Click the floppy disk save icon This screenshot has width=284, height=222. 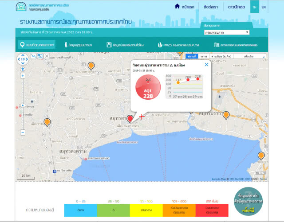109,45
